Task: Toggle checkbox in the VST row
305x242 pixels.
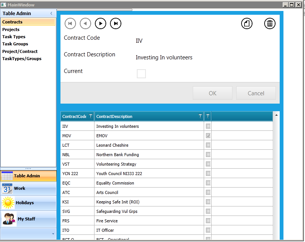Action: (x=208, y=164)
